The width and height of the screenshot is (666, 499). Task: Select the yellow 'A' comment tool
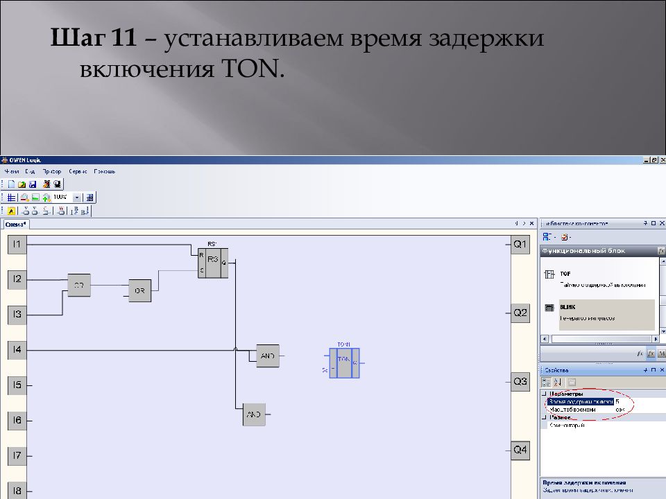point(12,211)
